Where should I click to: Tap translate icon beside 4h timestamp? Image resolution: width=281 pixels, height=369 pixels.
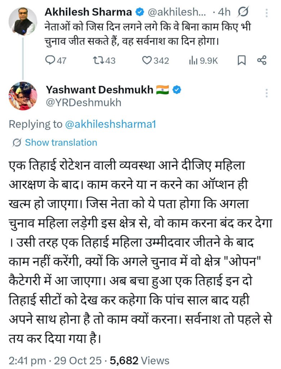coord(243,12)
